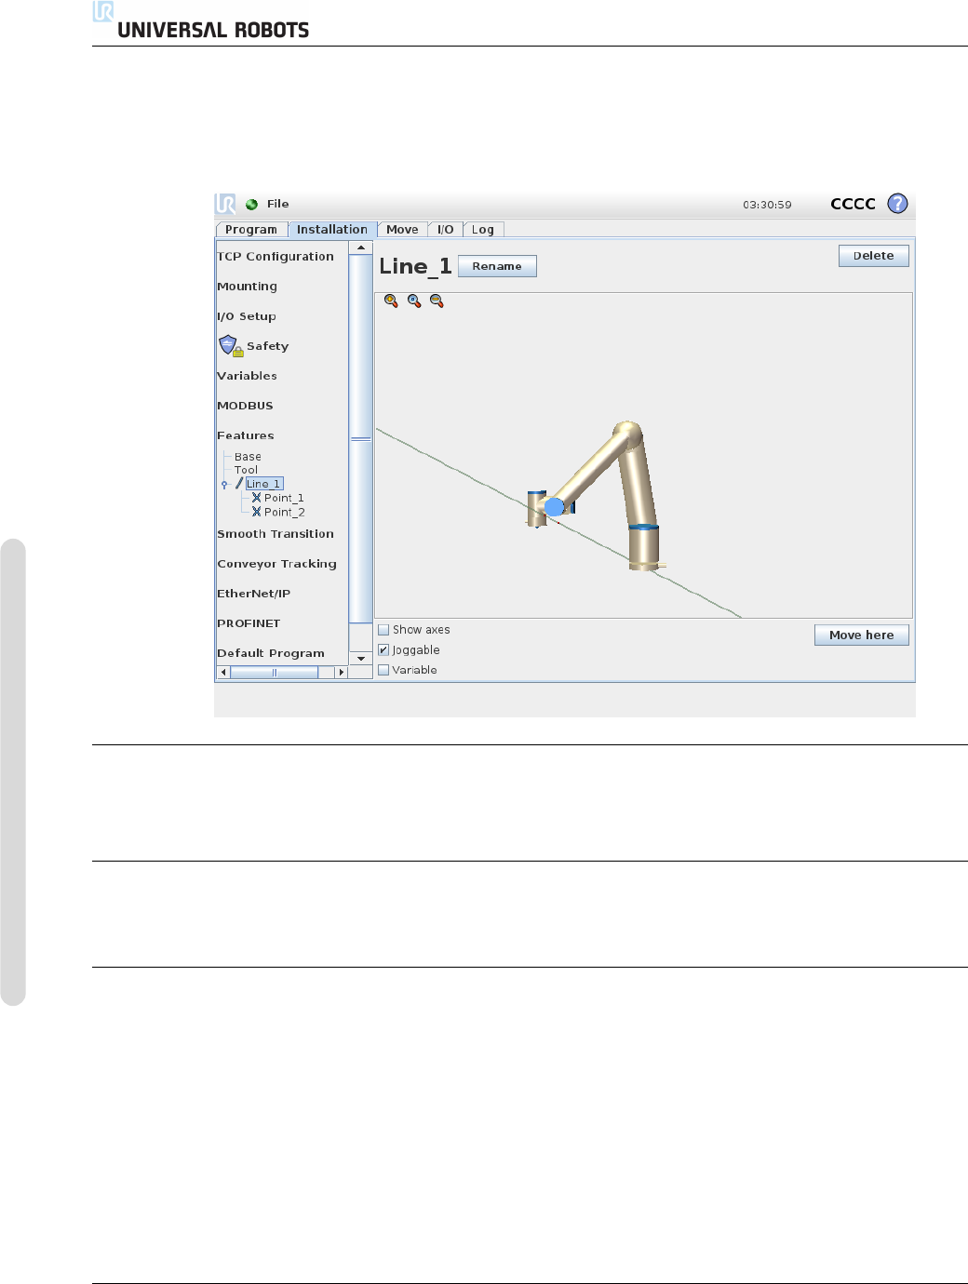Open help with the question mark icon
The height and width of the screenshot is (1284, 968).
click(x=897, y=204)
